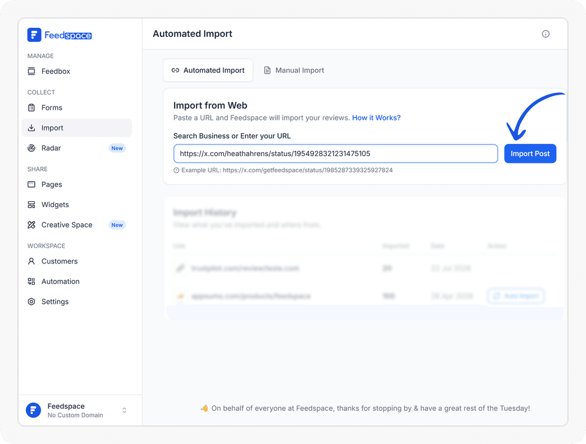Click the Widgets layout icon
The width and height of the screenshot is (586, 444).
click(x=31, y=204)
